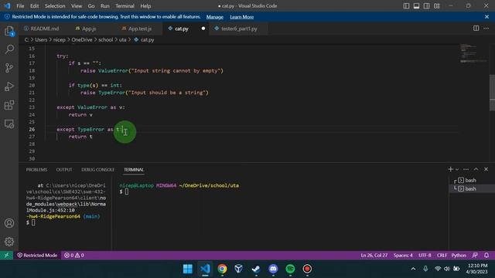
Task: Open Source Control view
Action: 9,68
